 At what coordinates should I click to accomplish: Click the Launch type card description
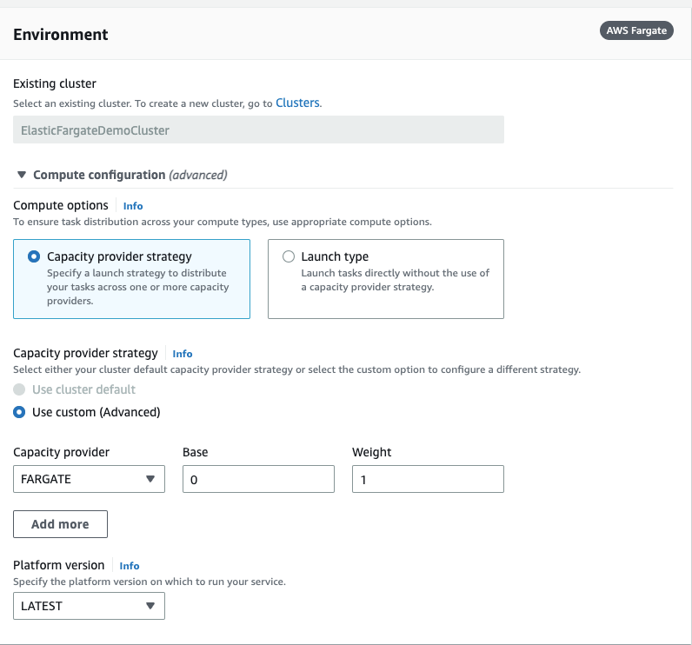pyautogui.click(x=395, y=280)
